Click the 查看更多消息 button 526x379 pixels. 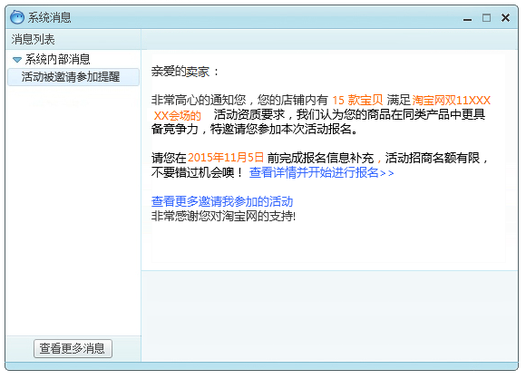click(73, 348)
